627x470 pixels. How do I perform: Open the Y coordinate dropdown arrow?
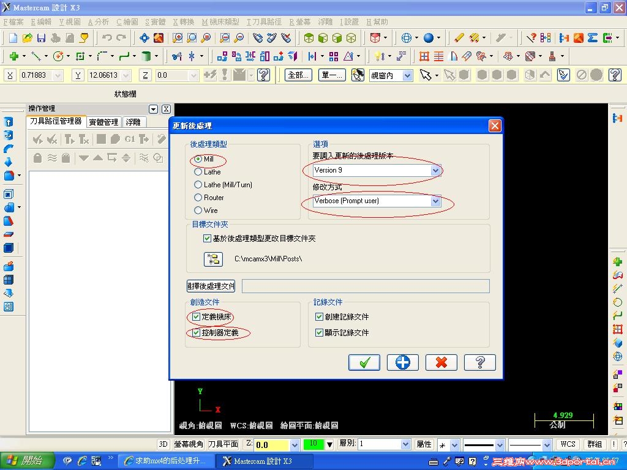click(x=126, y=75)
